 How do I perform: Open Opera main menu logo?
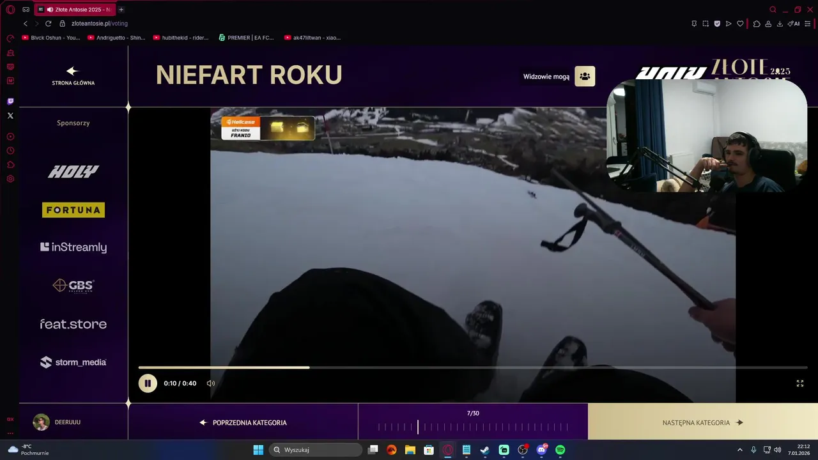tap(10, 10)
